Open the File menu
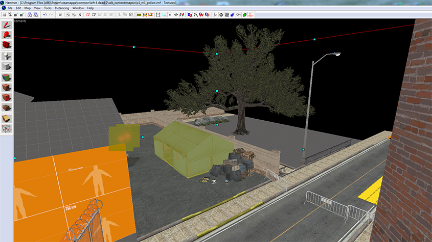The width and height of the screenshot is (432, 242). [10, 8]
